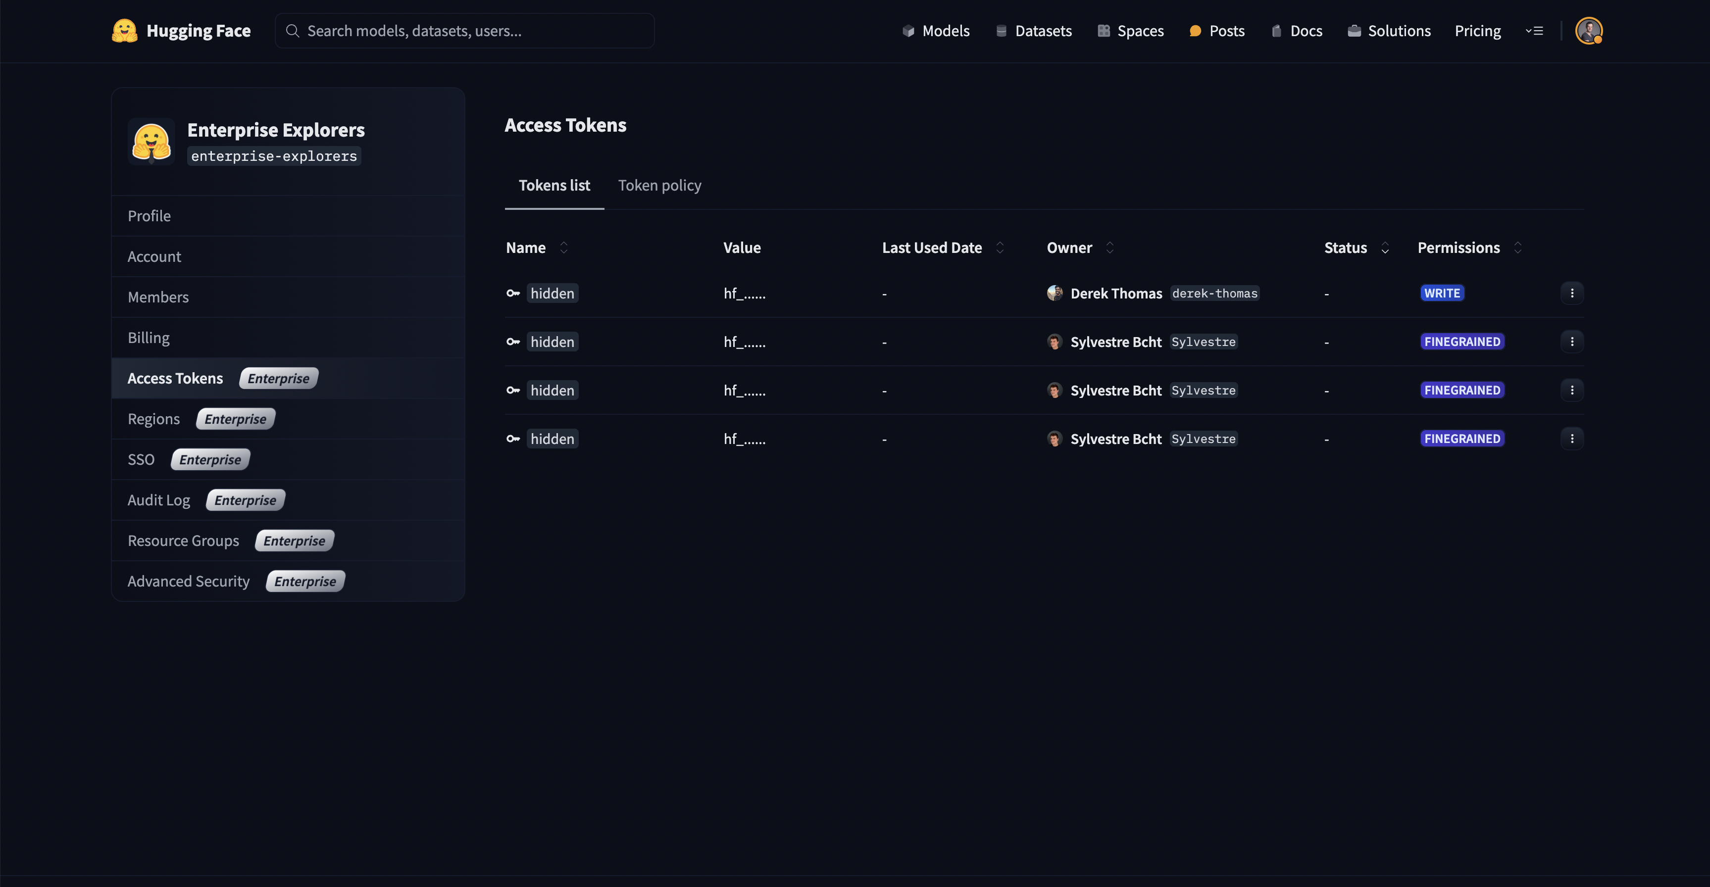Screen dimensions: 1710x887
Task: Switch to the Token policy tab
Action: click(659, 185)
